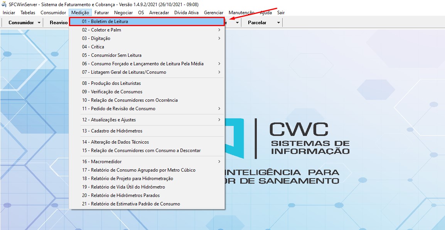Screen dimensions: 445x230
Task: Open 05 - Consumidor Sem Leitura
Action: point(147,55)
